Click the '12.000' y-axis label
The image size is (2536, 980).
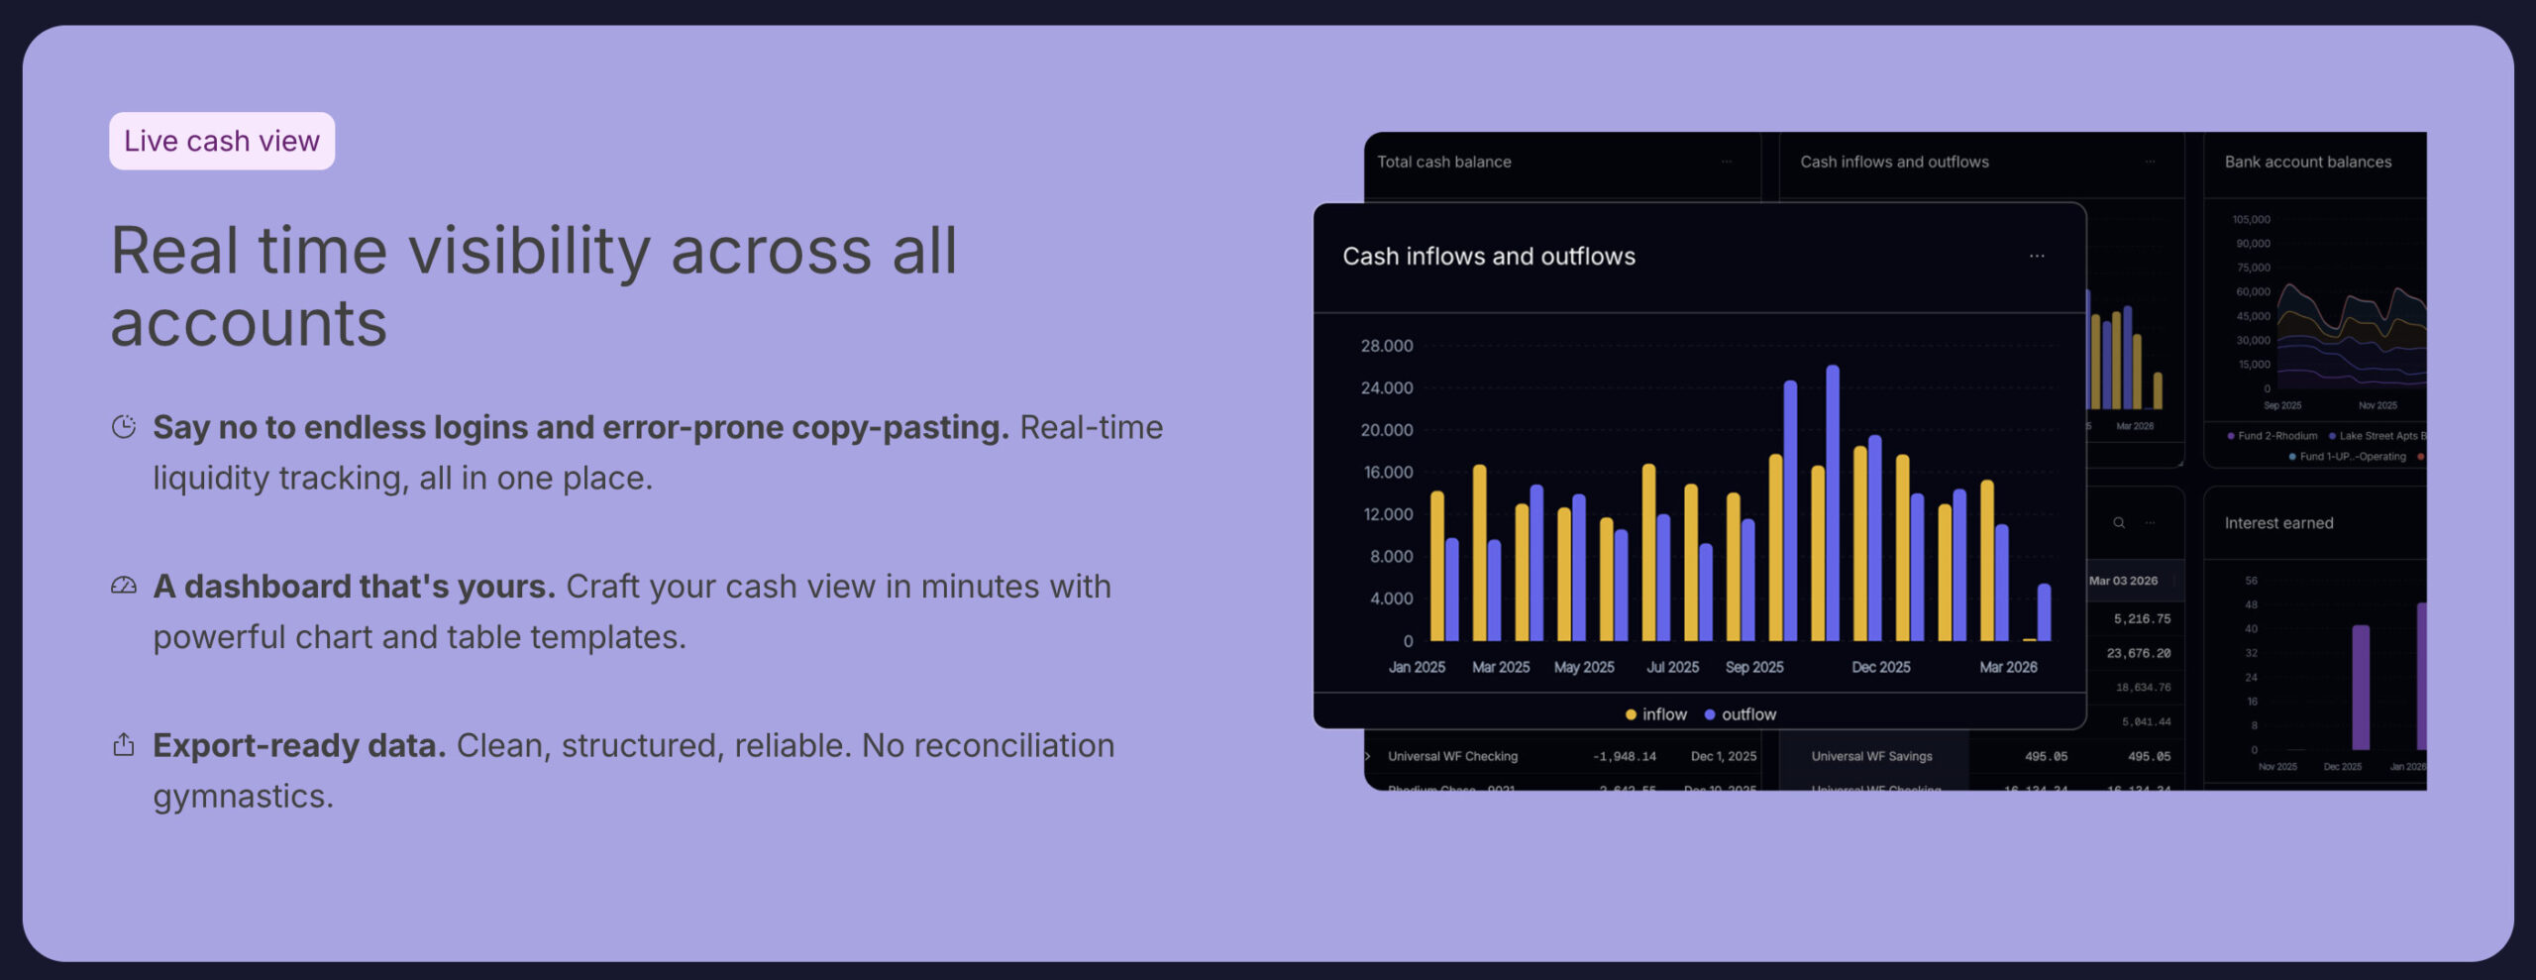point(1388,514)
